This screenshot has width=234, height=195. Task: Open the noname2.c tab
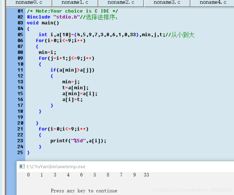click(121, 3)
